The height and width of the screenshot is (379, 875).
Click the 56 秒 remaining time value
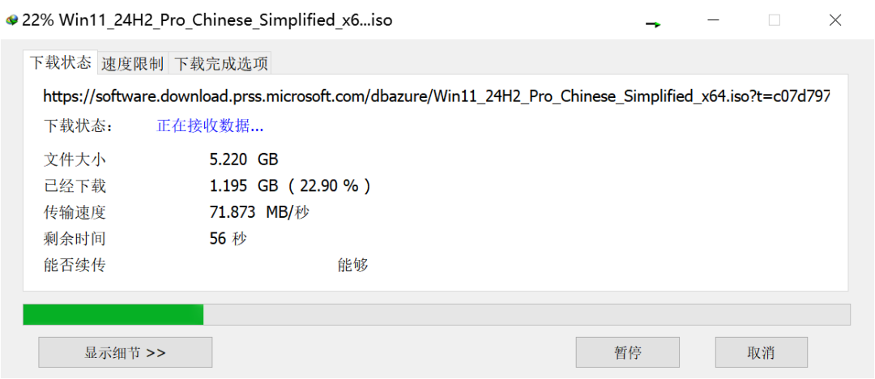[x=228, y=239]
